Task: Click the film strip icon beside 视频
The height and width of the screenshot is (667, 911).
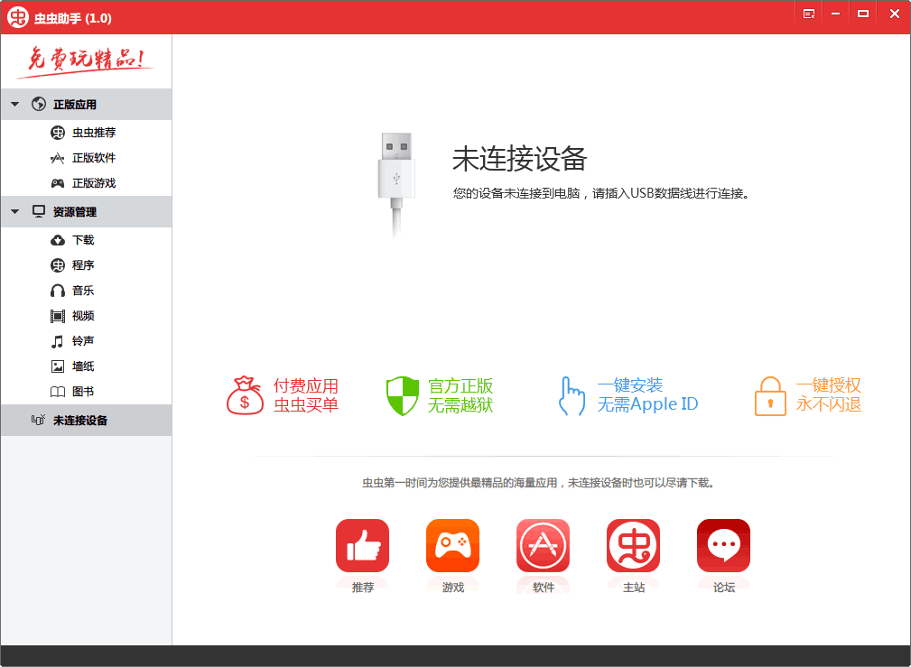Action: (58, 316)
